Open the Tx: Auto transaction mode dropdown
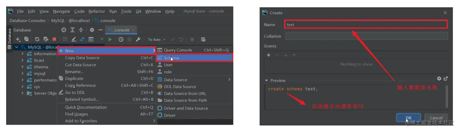This screenshot has height=131, width=459. coord(157,39)
